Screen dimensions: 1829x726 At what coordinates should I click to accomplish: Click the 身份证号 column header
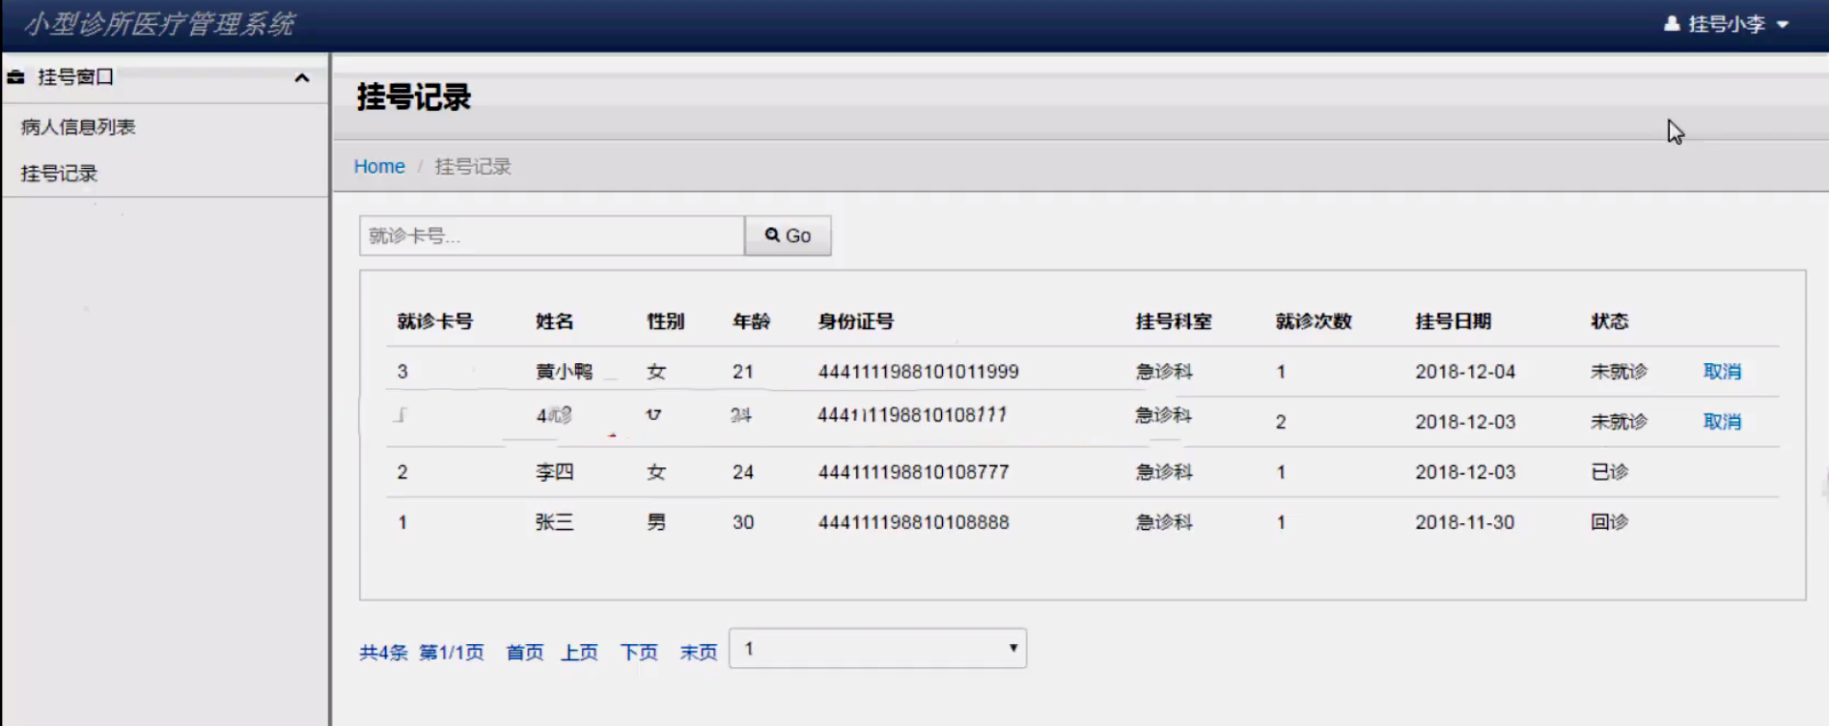pos(856,321)
